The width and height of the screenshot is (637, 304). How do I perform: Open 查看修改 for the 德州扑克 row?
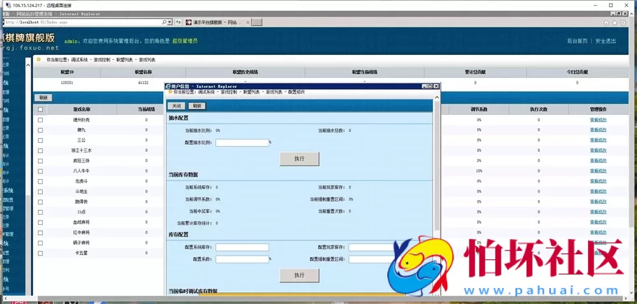coord(598,120)
